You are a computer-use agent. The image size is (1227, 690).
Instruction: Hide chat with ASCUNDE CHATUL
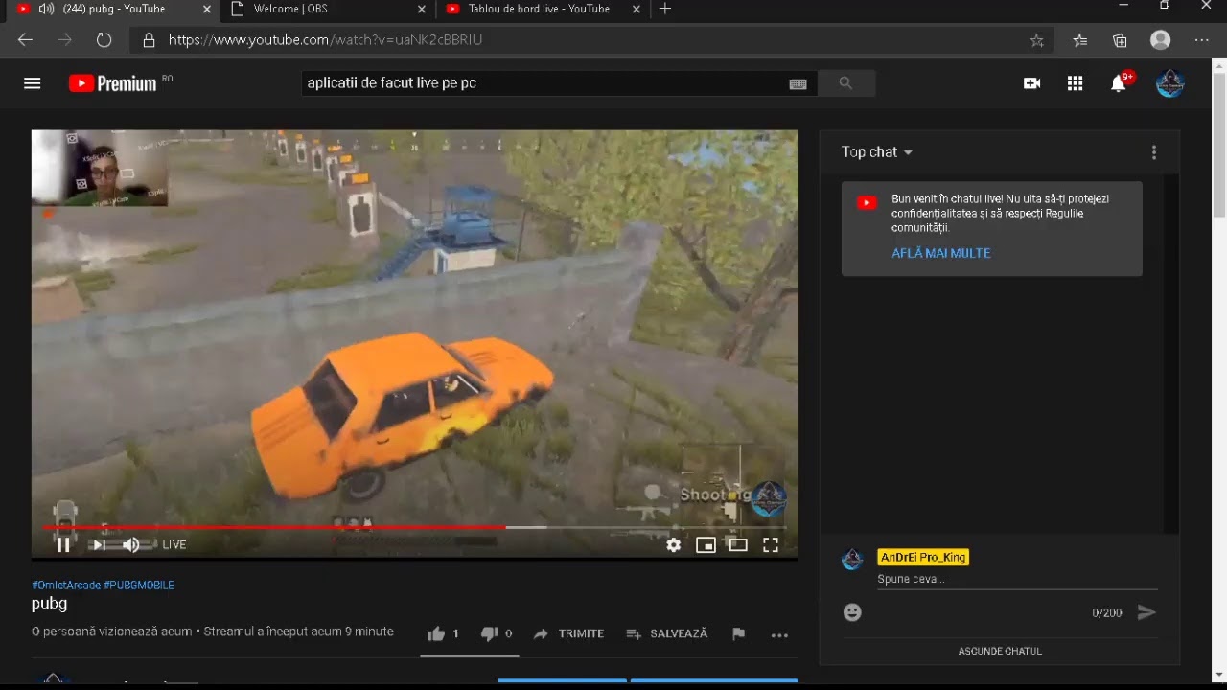1000,651
